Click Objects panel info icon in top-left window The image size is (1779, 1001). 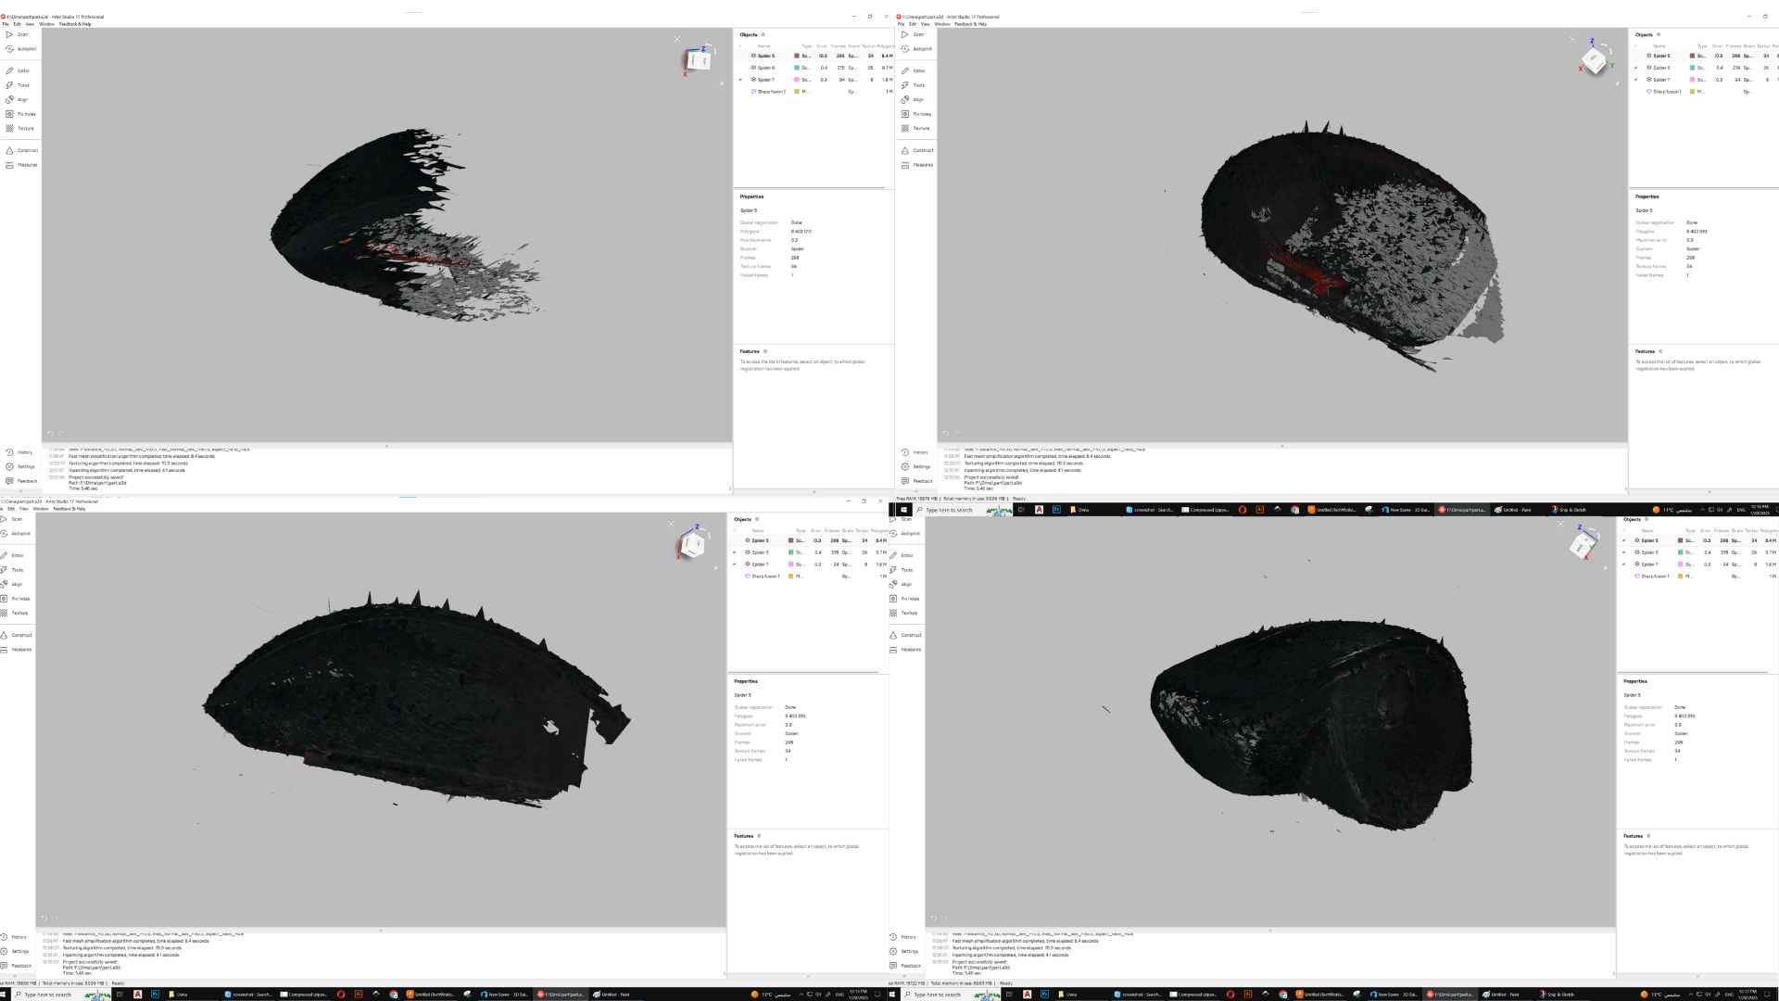pos(763,34)
